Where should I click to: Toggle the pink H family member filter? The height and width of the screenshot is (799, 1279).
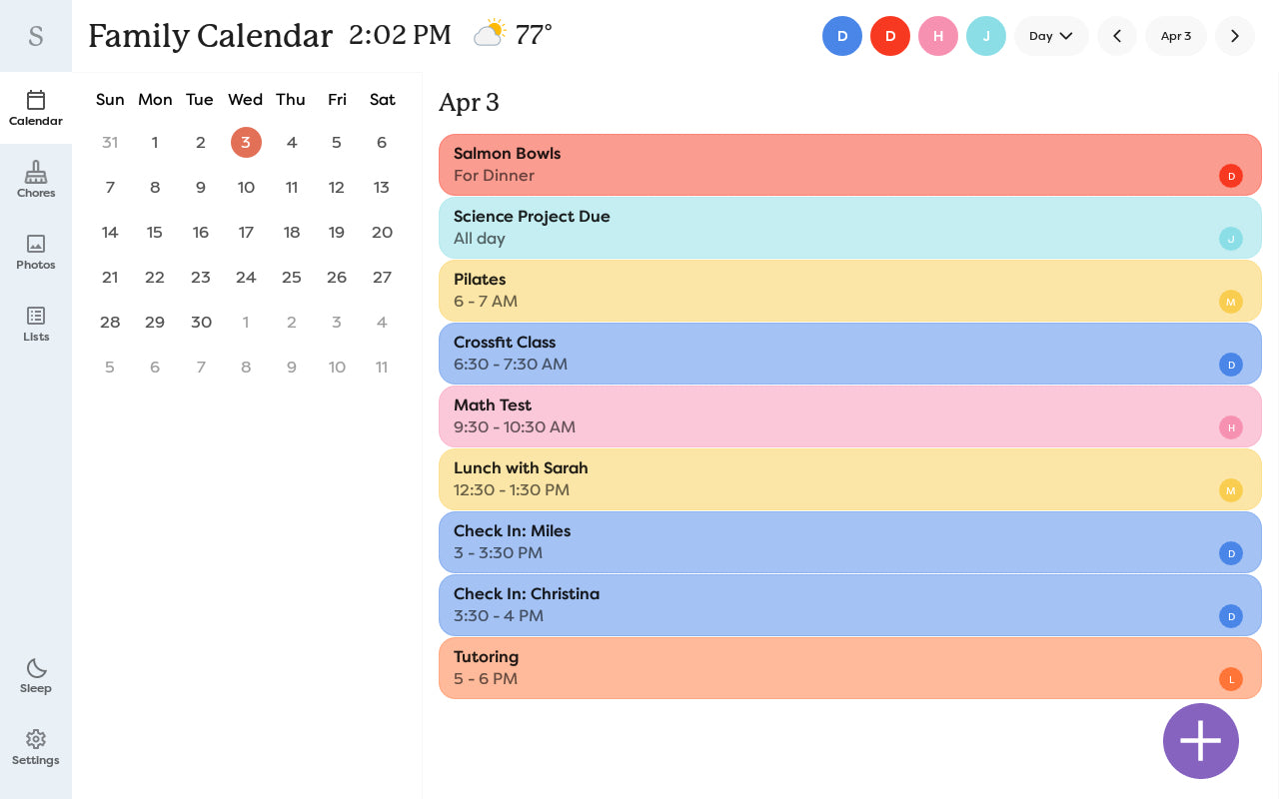point(938,36)
